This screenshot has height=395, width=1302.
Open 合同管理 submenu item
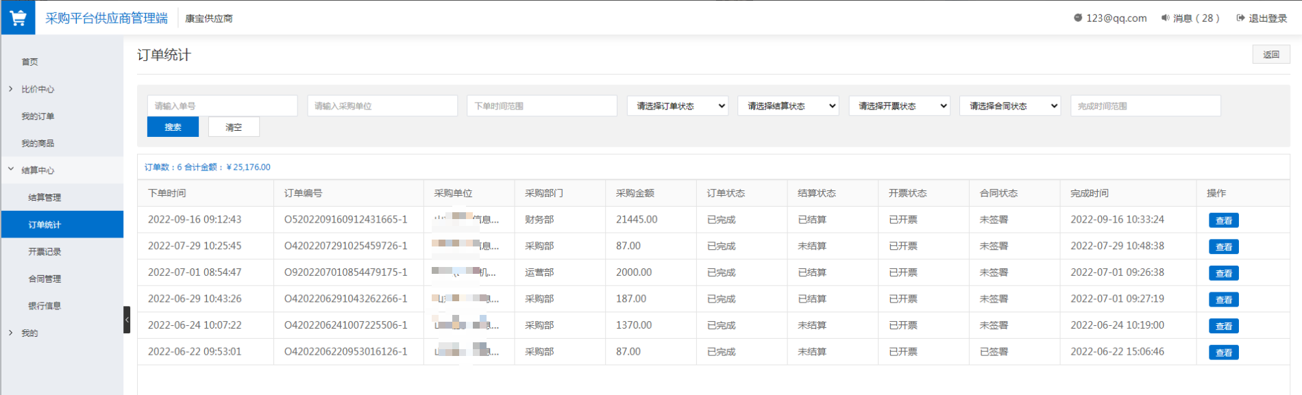point(45,279)
